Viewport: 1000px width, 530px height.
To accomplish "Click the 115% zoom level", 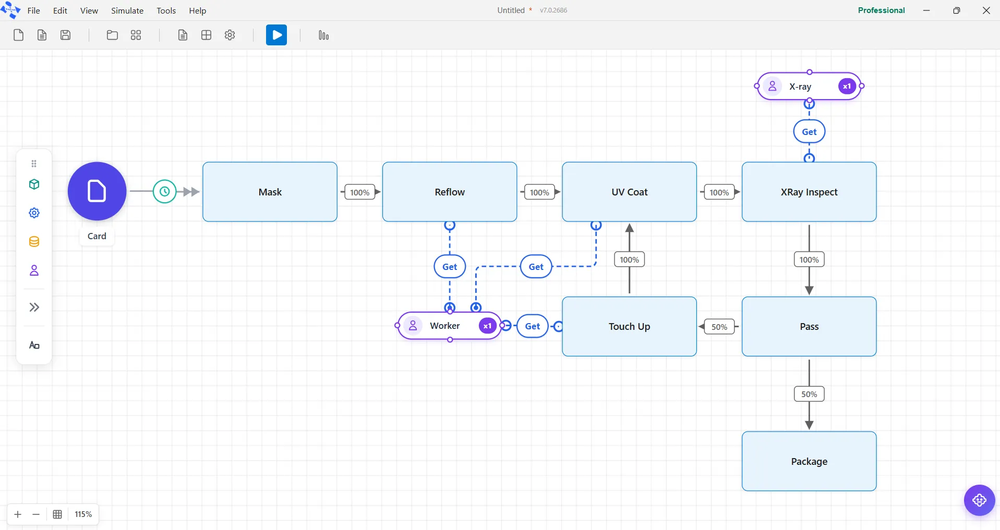I will pos(83,514).
